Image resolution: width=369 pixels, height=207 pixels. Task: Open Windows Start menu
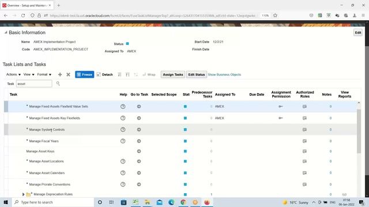click(x=6, y=202)
